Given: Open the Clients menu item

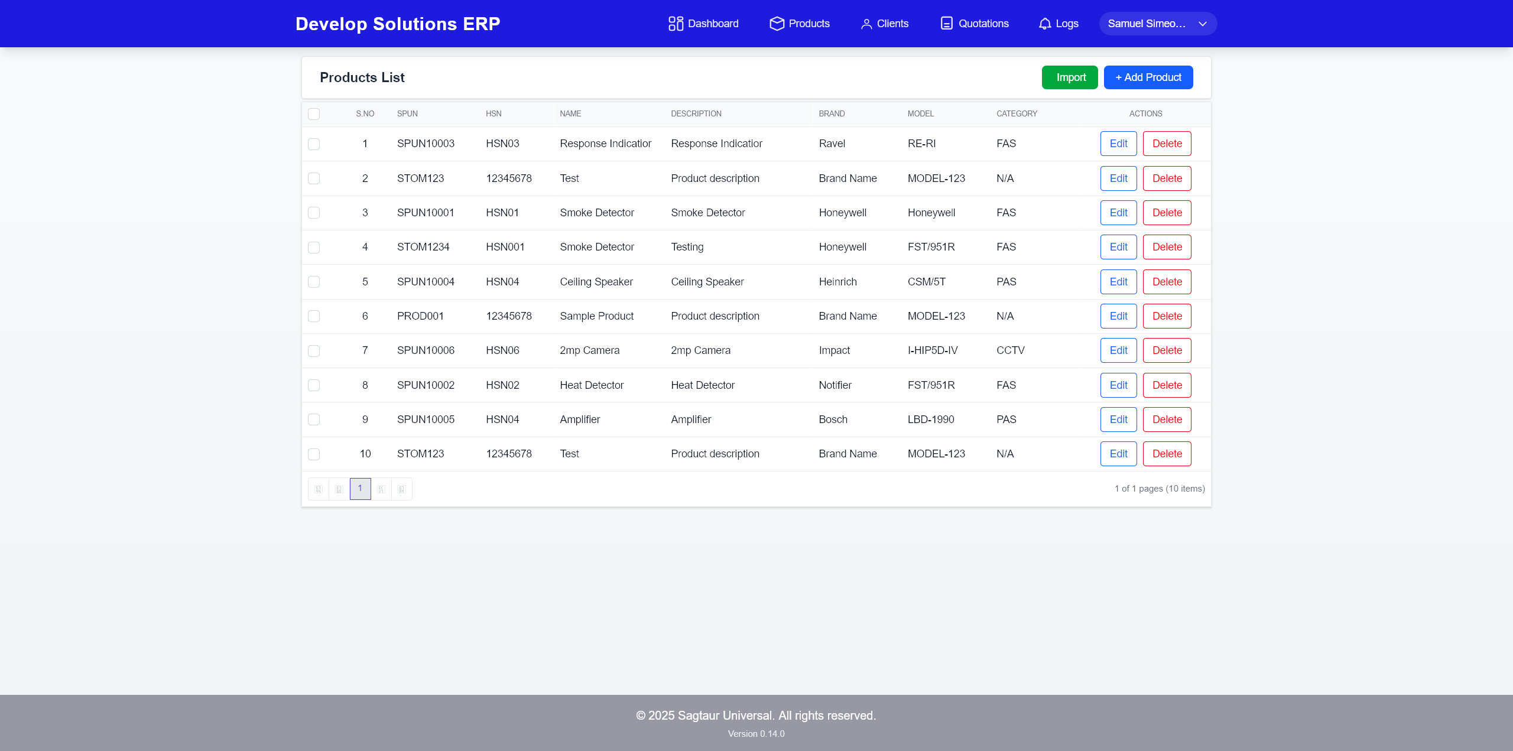Looking at the screenshot, I should point(892,24).
